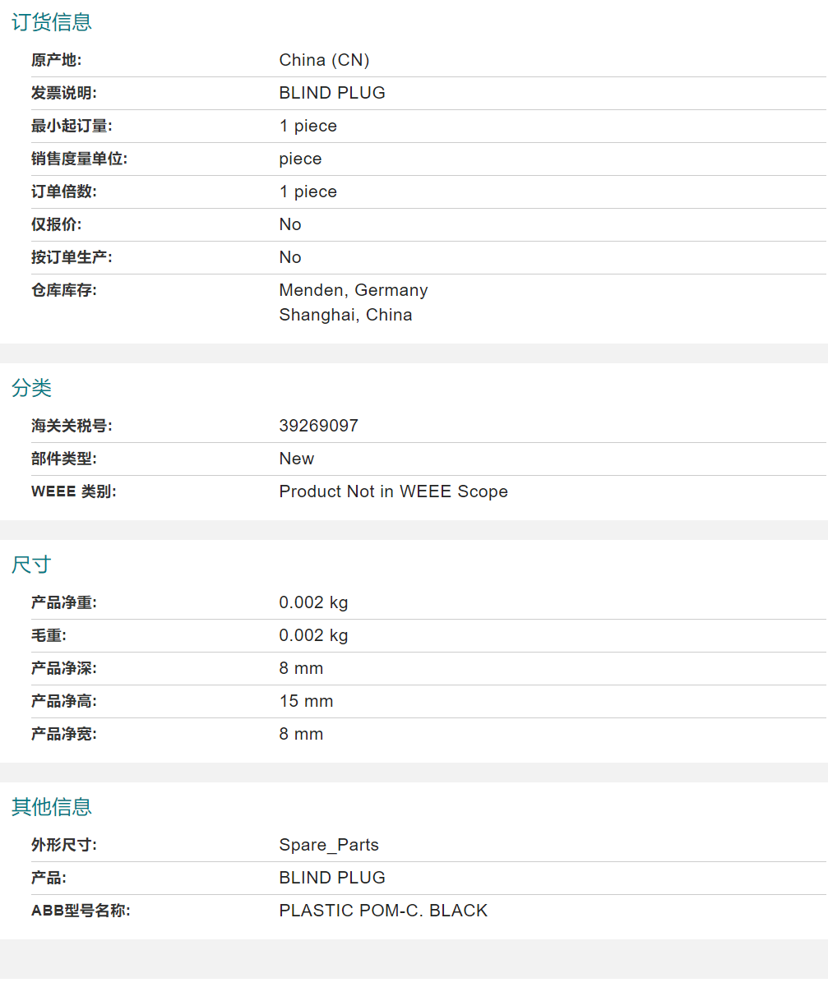Image resolution: width=828 pixels, height=1001 pixels.
Task: Click the 按订单生产 label
Action: pyautogui.click(x=72, y=257)
